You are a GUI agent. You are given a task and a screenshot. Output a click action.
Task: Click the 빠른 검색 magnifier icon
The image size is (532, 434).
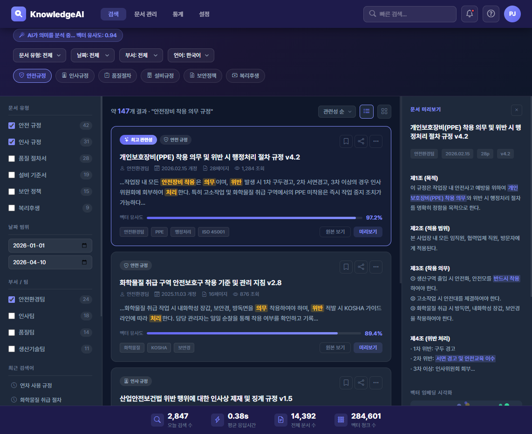[x=373, y=14]
